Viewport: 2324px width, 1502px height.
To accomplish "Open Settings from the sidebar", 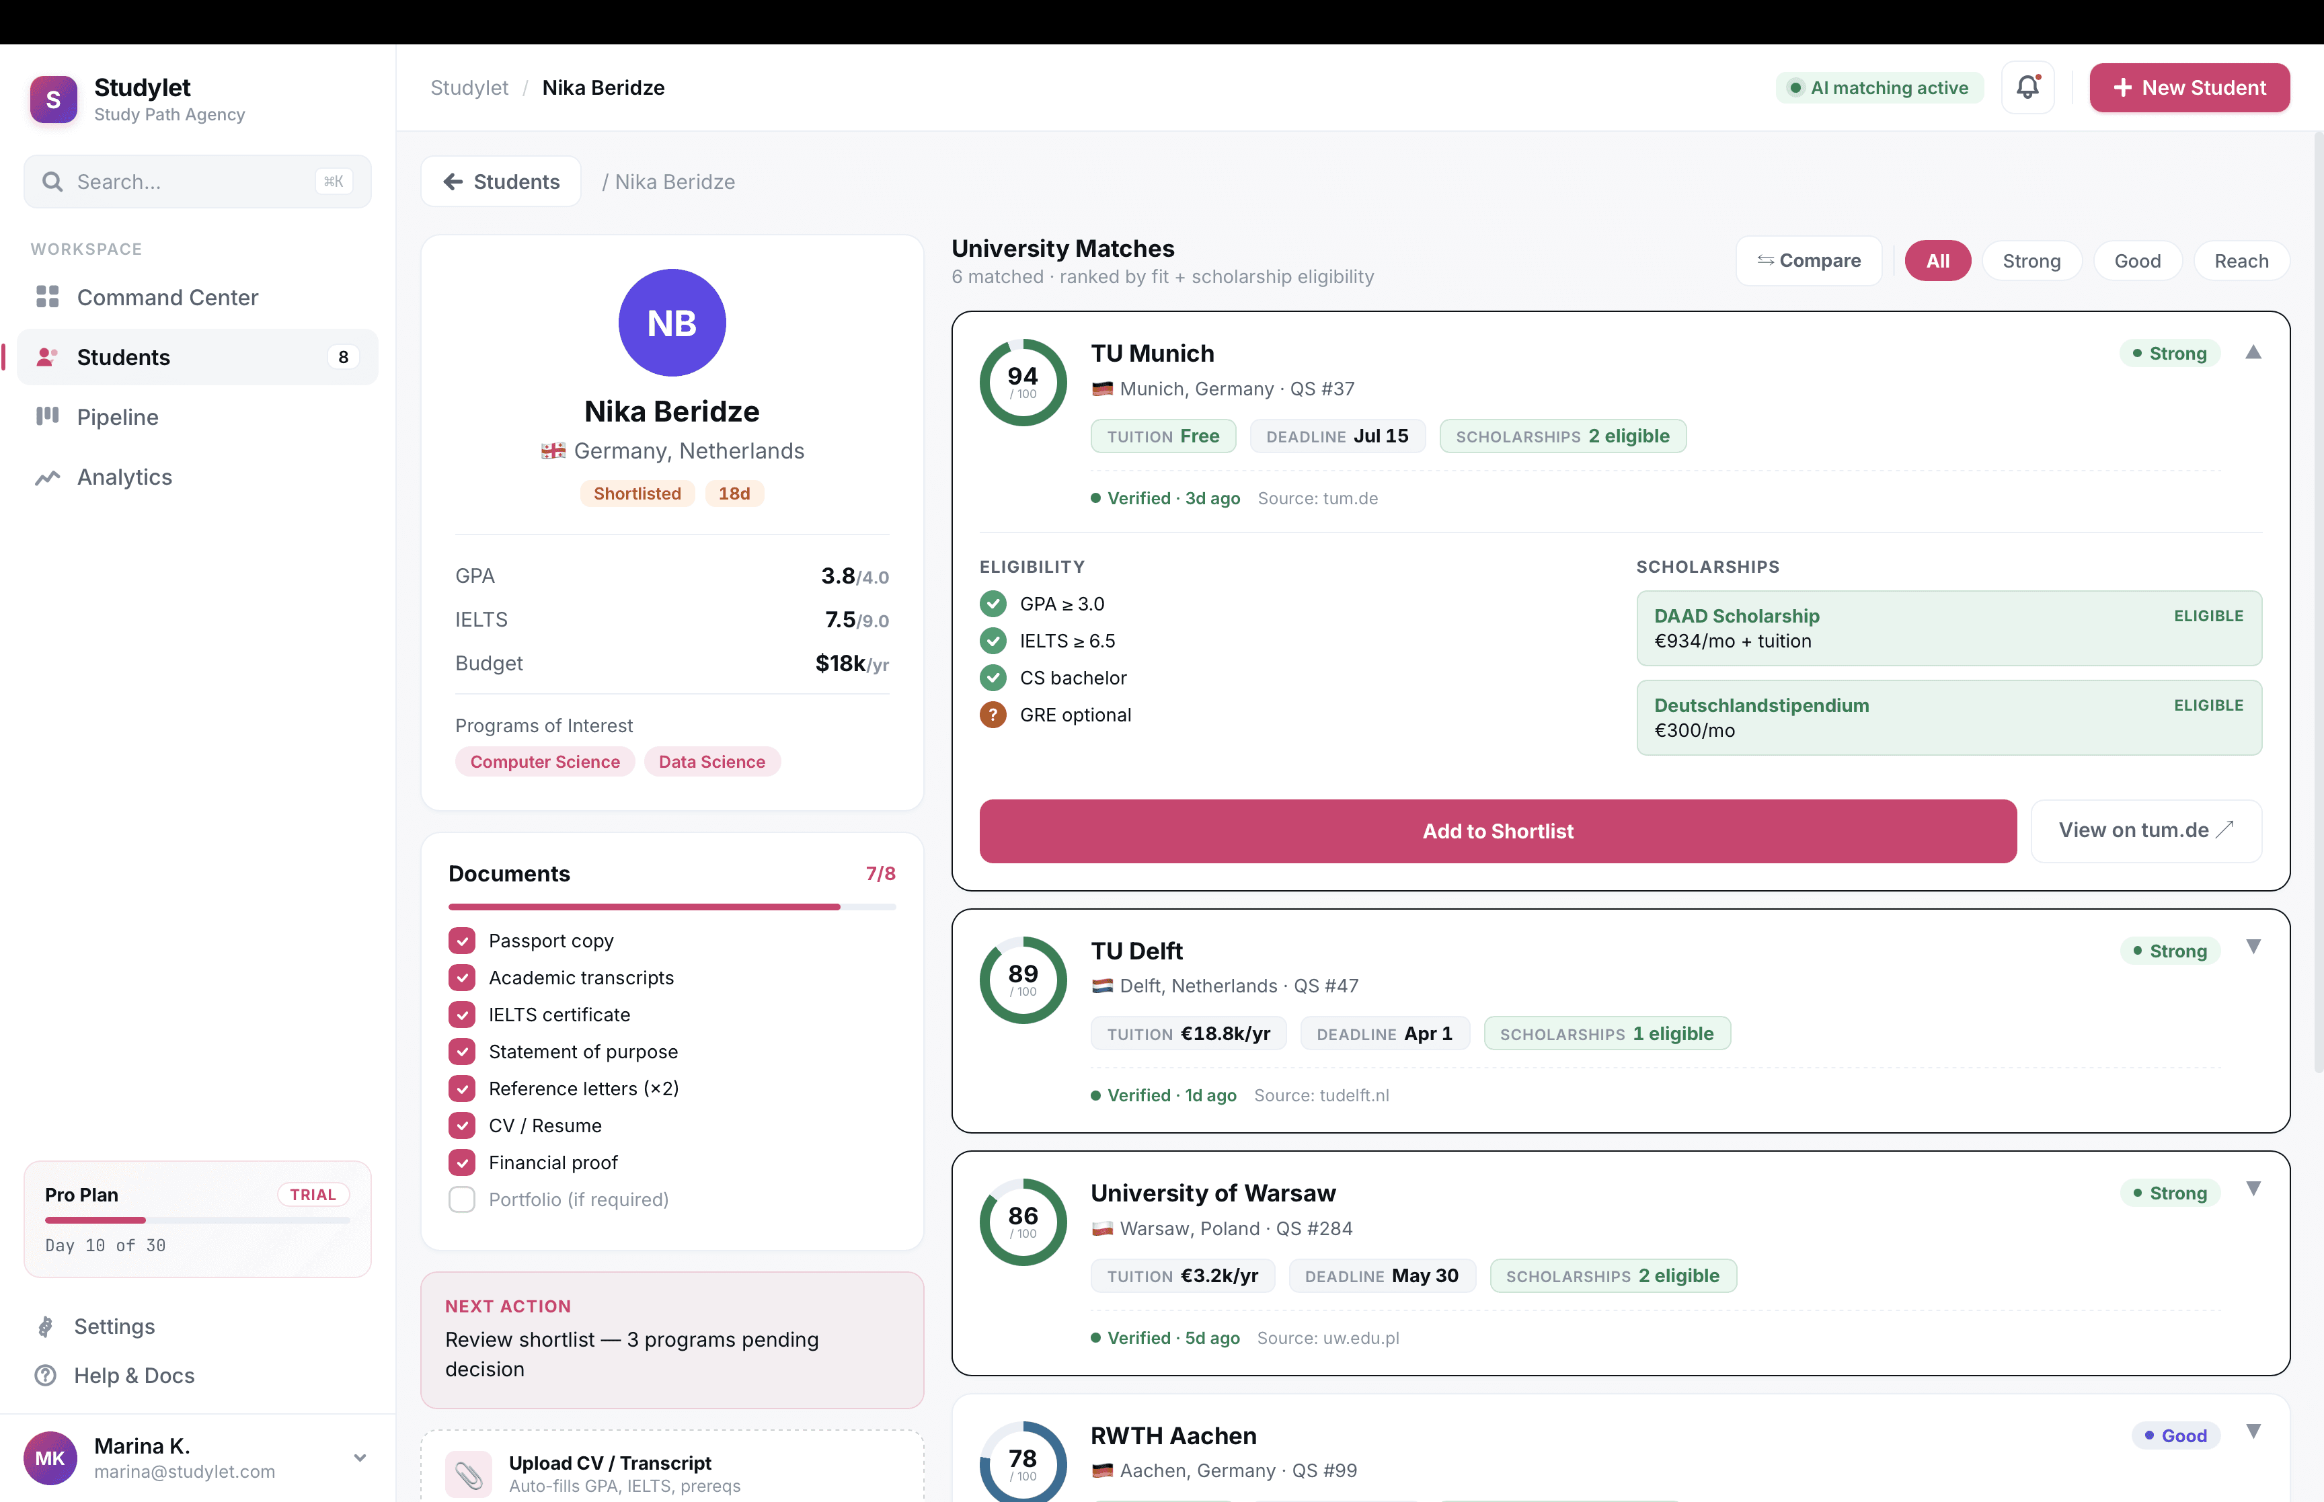I will (113, 1327).
